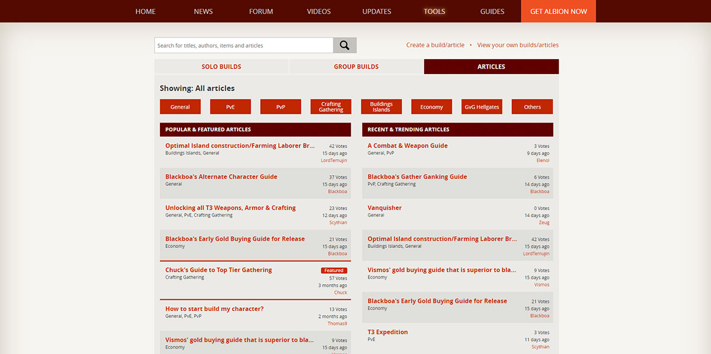This screenshot has height=354, width=711.
Task: Open Chuck's Guide to Top Tier Gathering
Action: 219,270
